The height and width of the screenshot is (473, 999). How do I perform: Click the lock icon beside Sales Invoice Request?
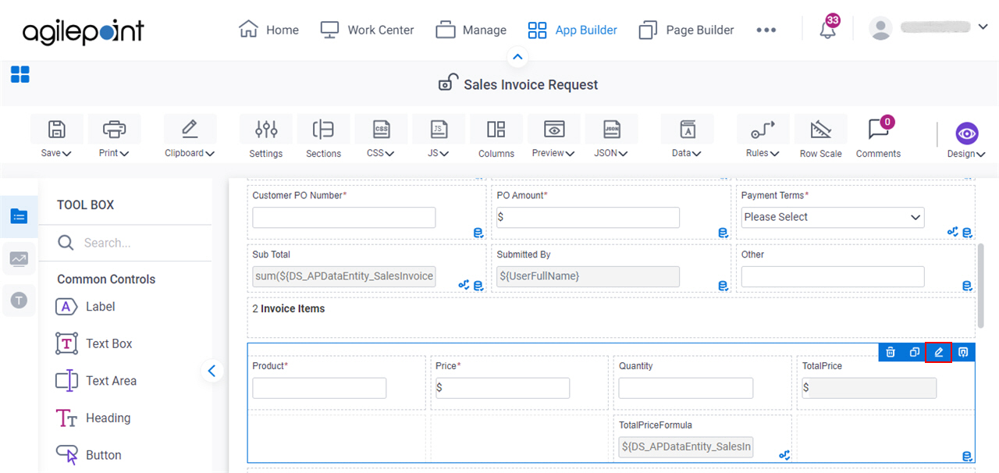click(x=446, y=84)
